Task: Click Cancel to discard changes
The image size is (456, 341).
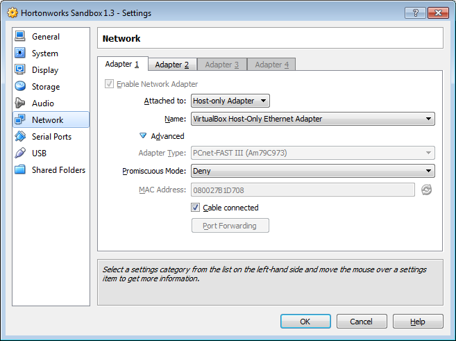Action: (x=362, y=322)
